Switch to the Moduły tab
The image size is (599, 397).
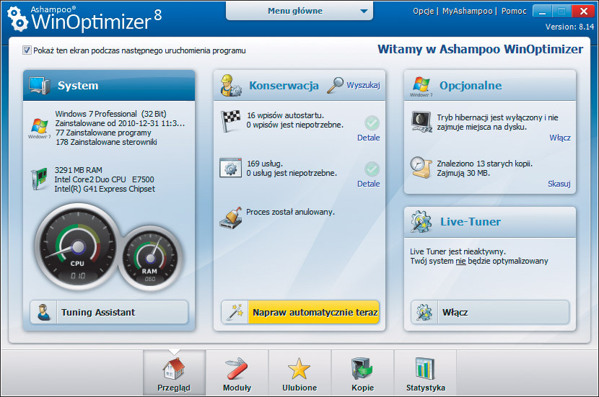(x=237, y=374)
